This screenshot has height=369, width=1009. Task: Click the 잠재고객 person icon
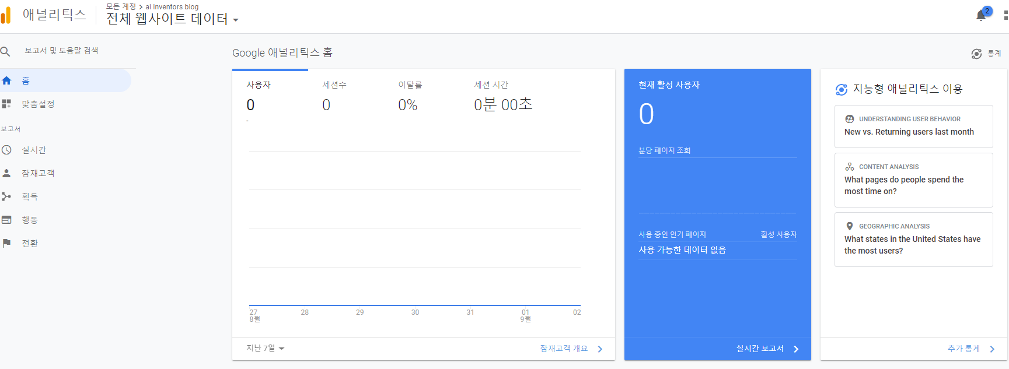6,173
